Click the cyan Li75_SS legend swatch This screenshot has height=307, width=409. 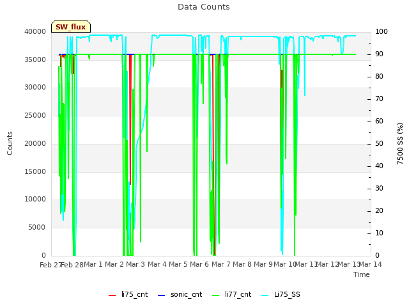click(x=265, y=295)
